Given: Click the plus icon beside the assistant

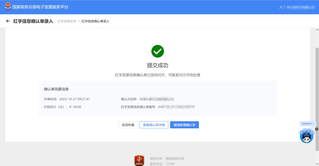Looking at the screenshot, I should tap(317, 129).
